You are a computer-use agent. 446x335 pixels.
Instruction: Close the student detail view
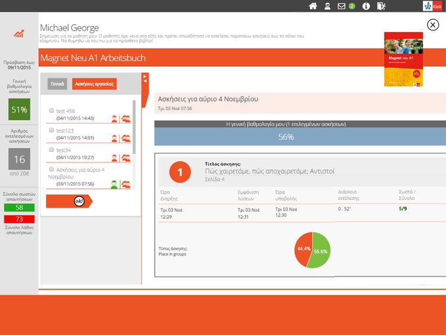click(x=433, y=25)
